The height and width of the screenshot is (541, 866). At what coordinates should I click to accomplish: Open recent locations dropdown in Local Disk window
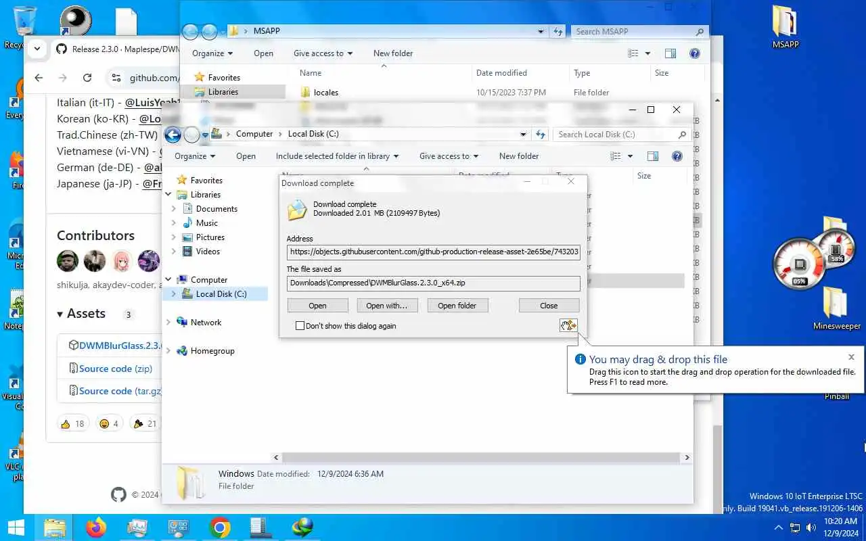[205, 135]
